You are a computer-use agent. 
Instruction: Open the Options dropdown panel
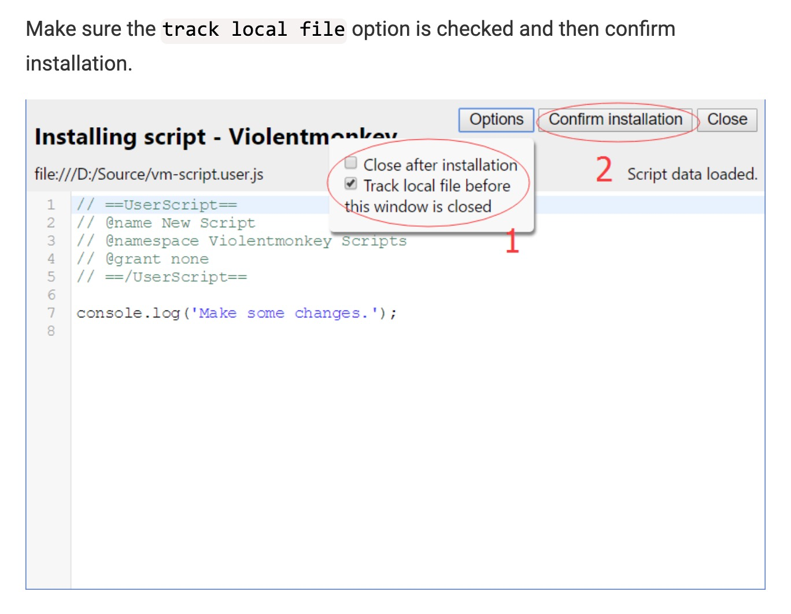click(x=496, y=120)
